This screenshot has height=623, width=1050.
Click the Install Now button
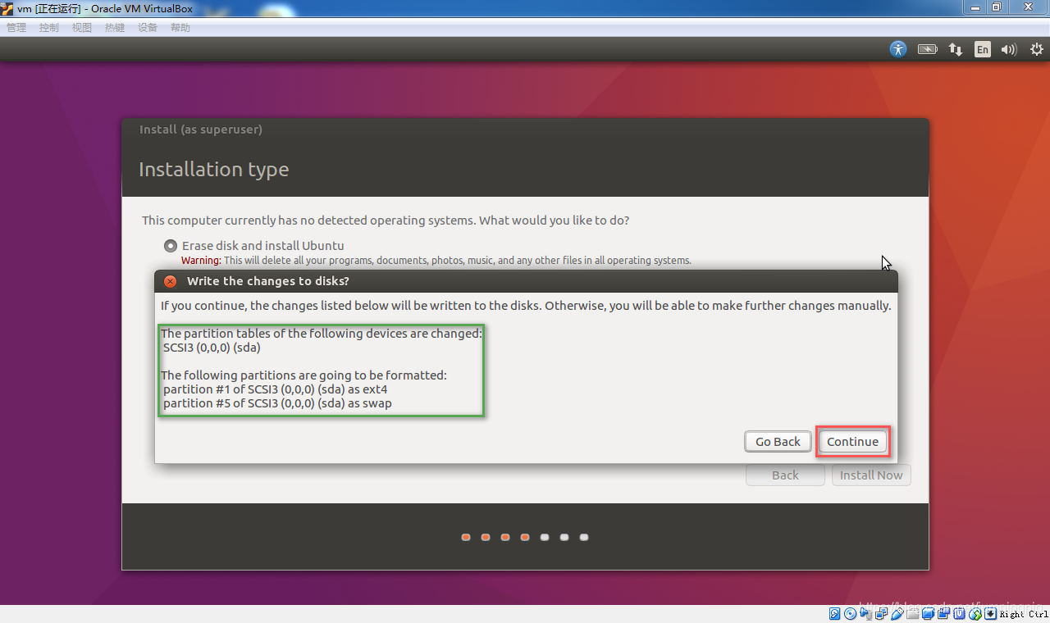coord(871,475)
